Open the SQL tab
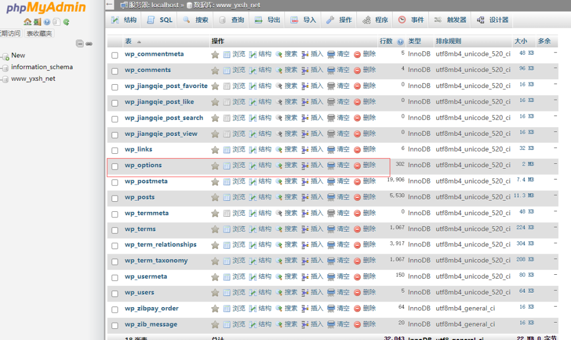 160,20
